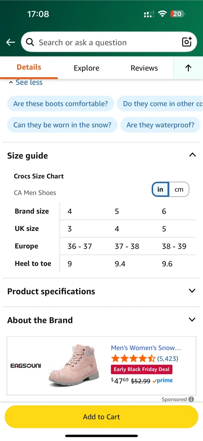
Task: Tap the magnifying glass search icon
Action: [30, 42]
